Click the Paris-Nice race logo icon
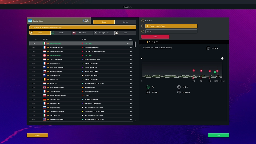This screenshot has height=144, width=256. pos(30,21)
